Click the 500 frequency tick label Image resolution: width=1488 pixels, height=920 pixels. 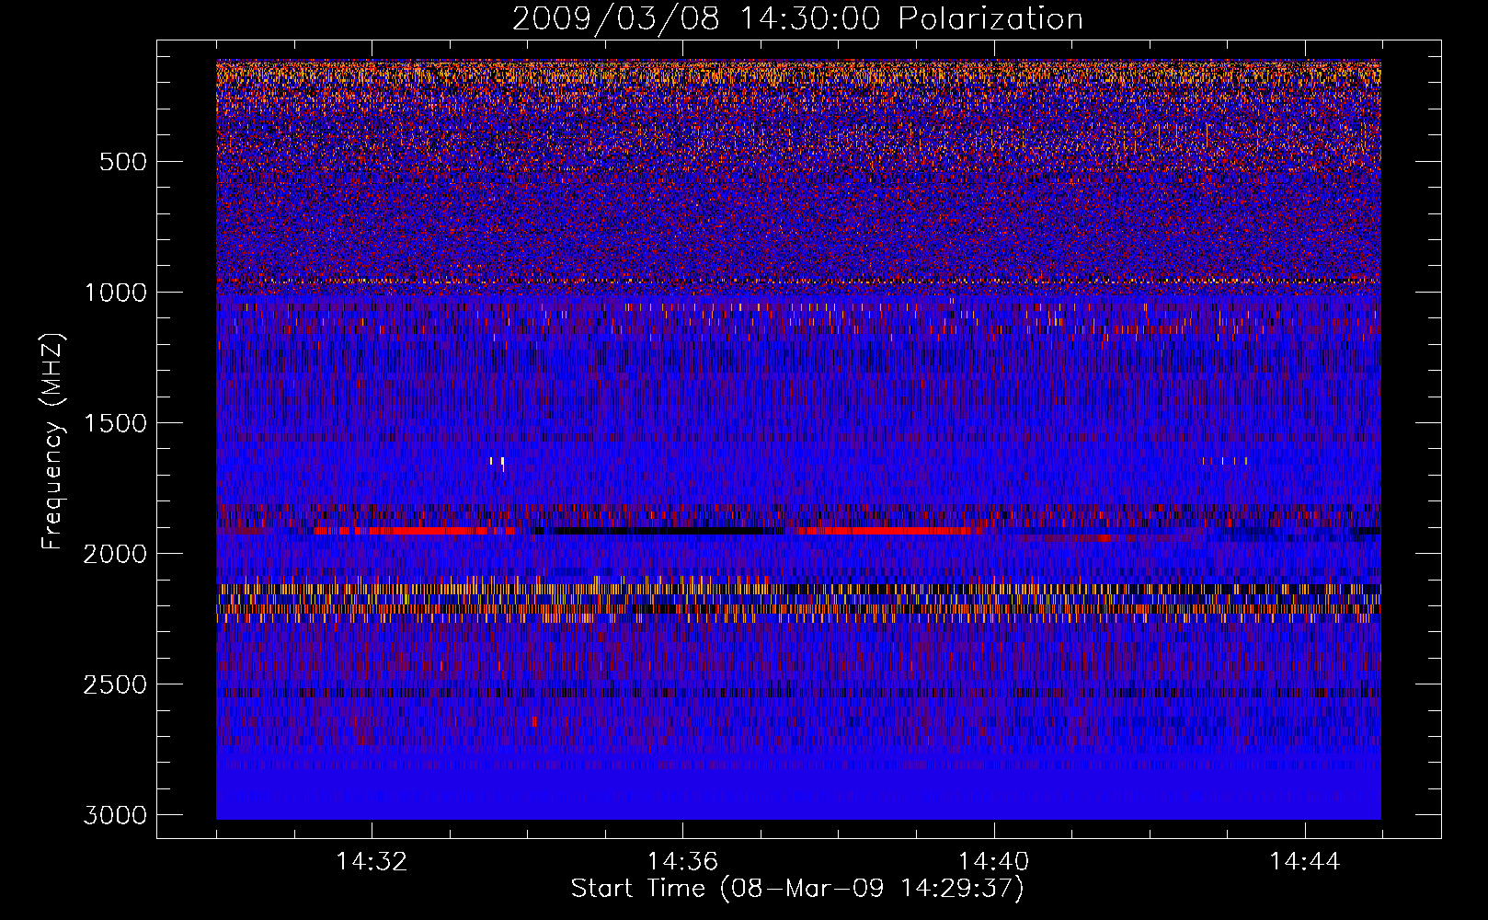[122, 162]
